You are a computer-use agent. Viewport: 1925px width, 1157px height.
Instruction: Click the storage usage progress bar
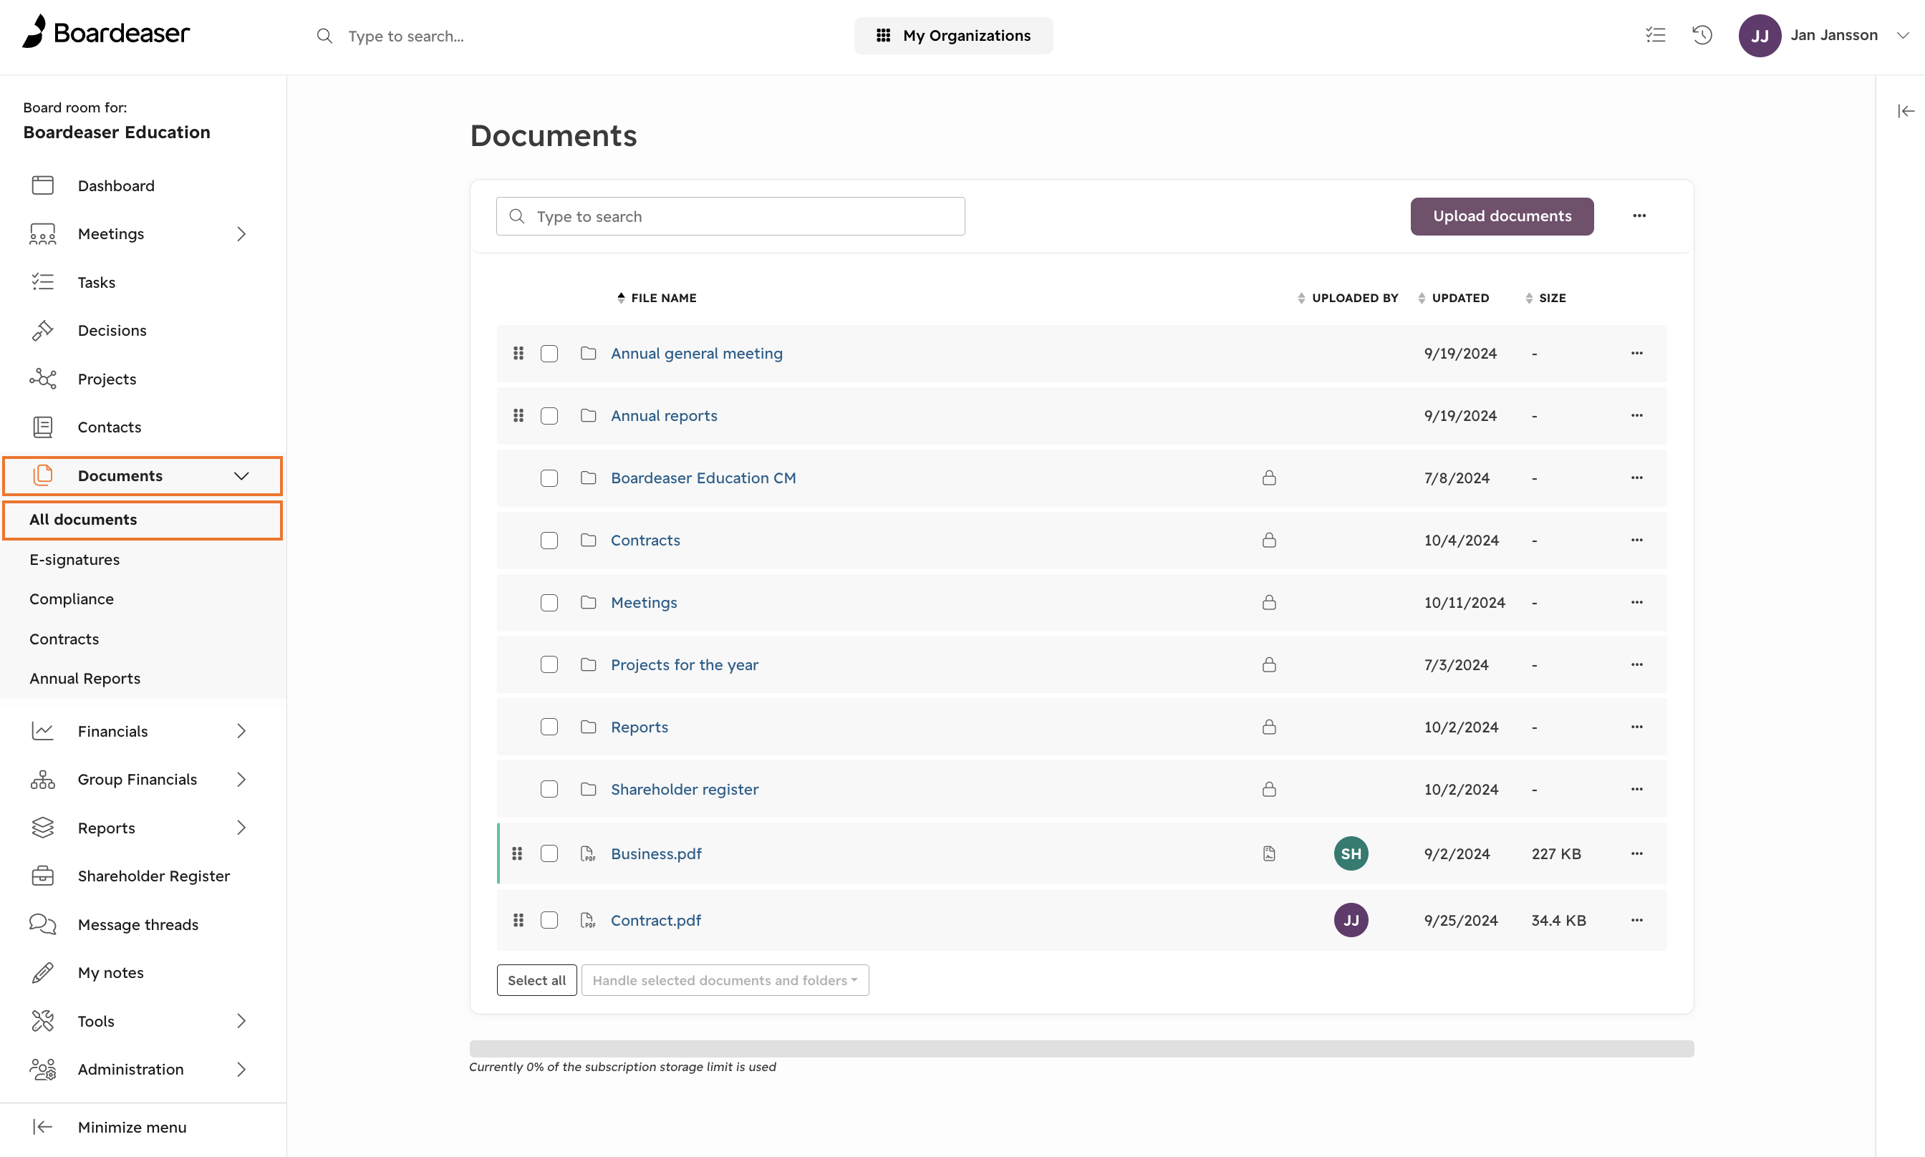[1081, 1048]
